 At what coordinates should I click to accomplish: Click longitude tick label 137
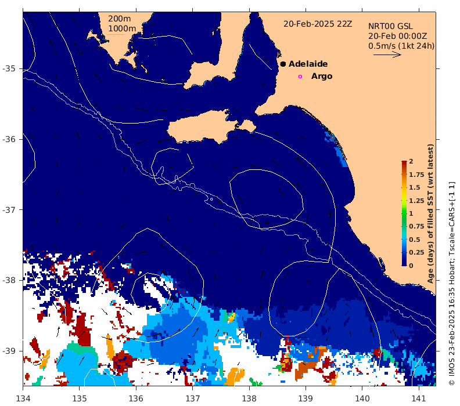click(193, 398)
